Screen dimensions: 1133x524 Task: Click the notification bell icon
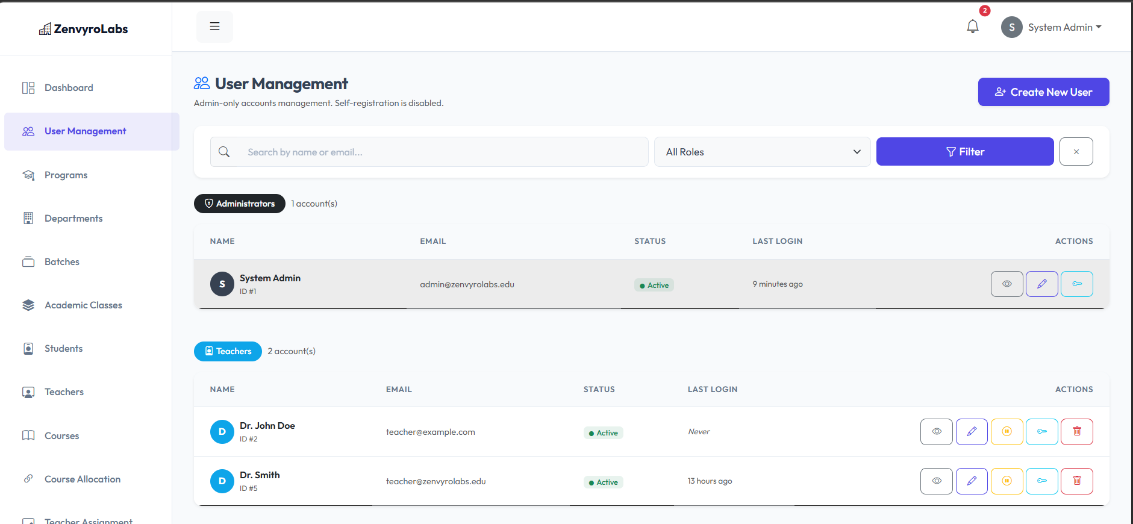(x=972, y=27)
